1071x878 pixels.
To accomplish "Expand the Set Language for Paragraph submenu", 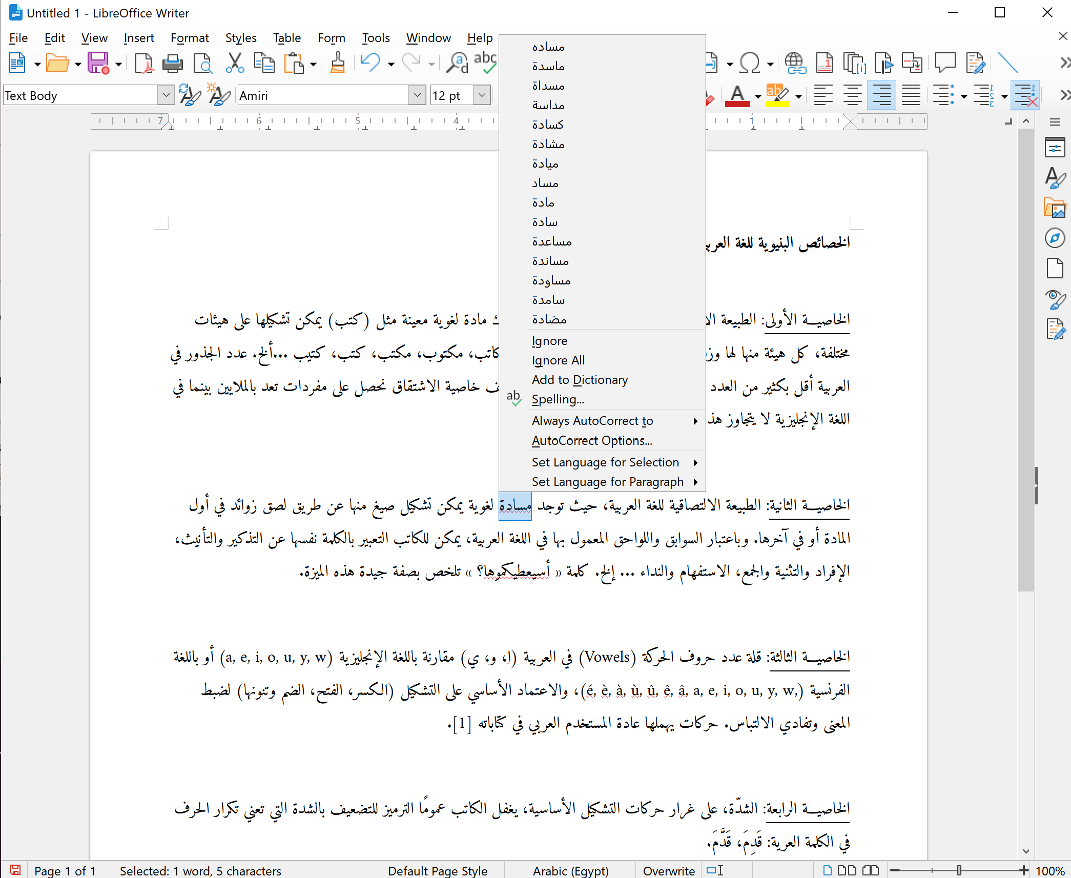I will coord(608,482).
